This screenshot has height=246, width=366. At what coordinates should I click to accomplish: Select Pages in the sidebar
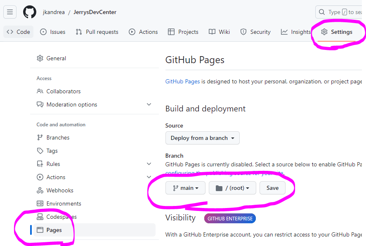coord(94,230)
